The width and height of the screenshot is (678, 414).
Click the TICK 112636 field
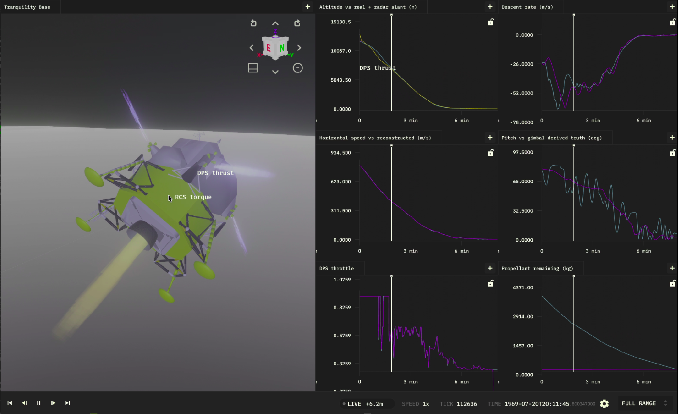coord(458,404)
